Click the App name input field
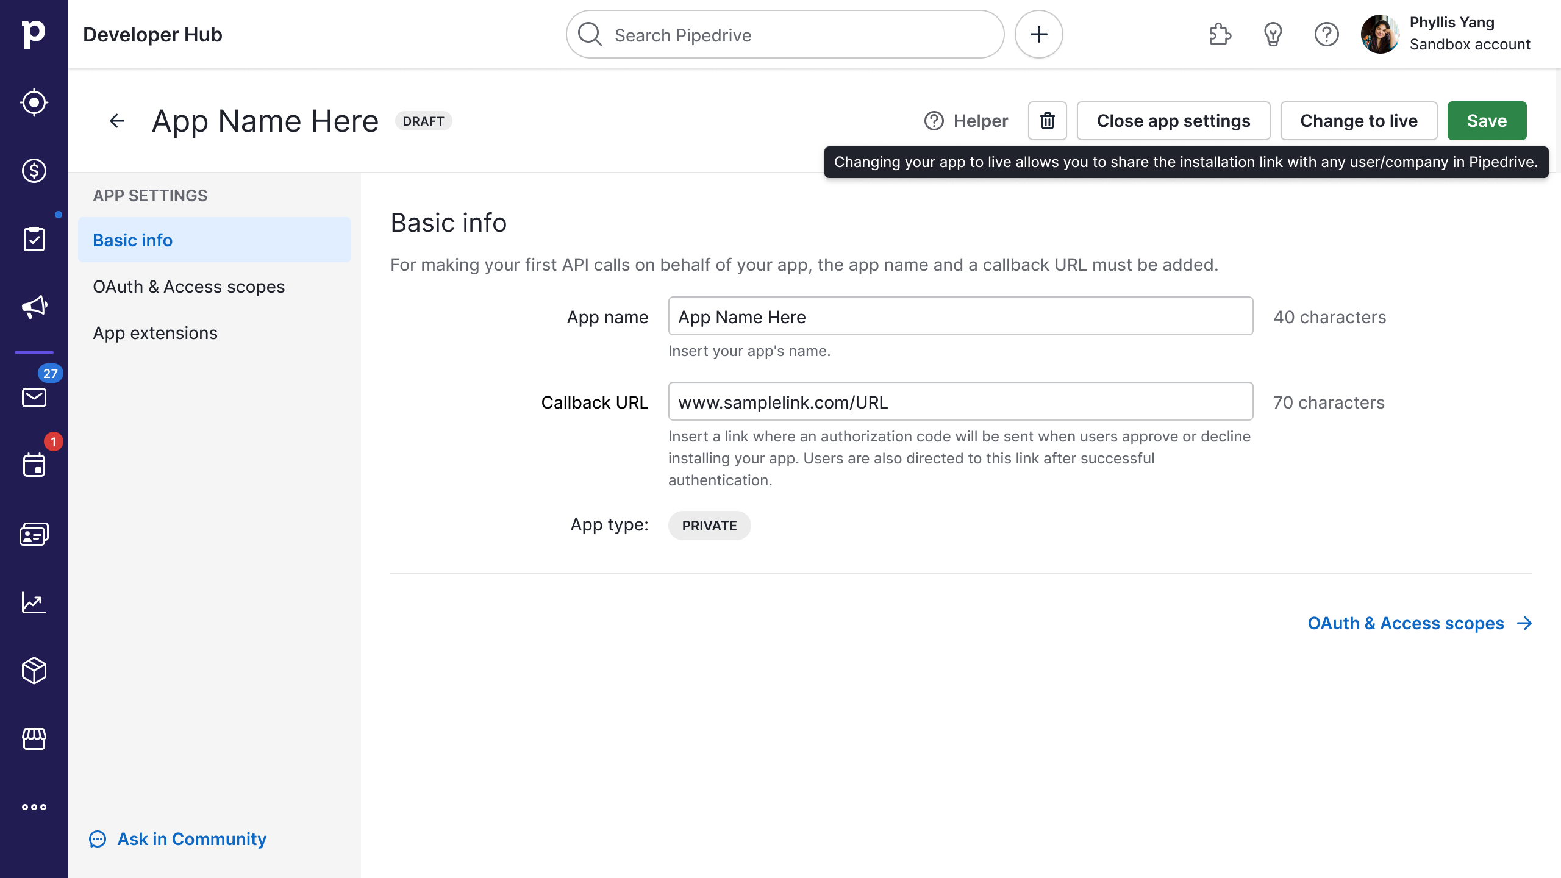1561x878 pixels. pyautogui.click(x=960, y=317)
